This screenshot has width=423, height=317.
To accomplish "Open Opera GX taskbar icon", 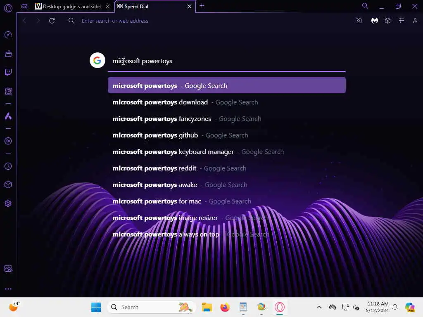I will tap(280, 307).
